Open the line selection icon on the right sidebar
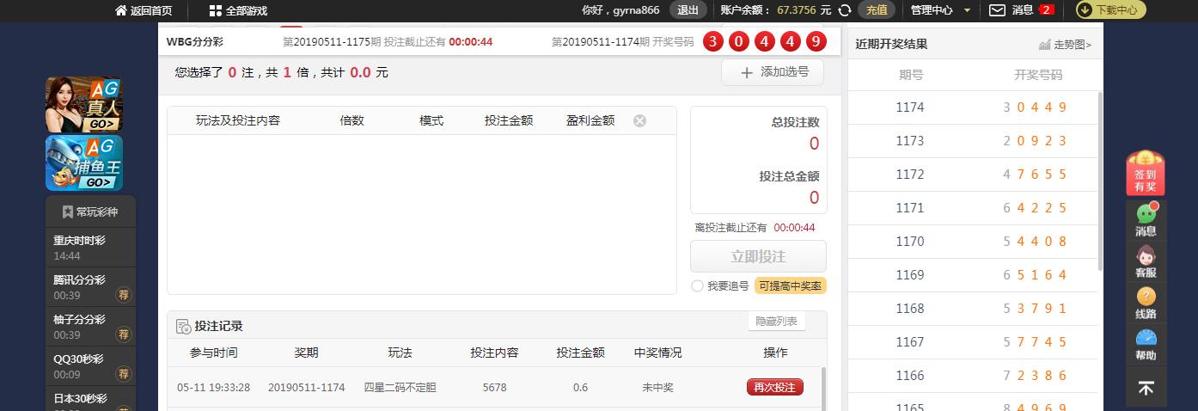The width and height of the screenshot is (1198, 411). pos(1146,303)
